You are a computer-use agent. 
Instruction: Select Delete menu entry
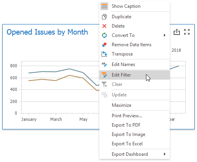coord(135,26)
